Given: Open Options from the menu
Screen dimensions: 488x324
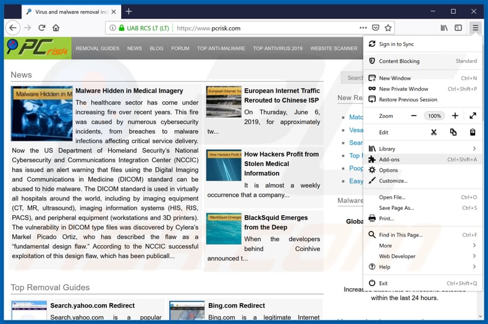Looking at the screenshot, I should [x=423, y=170].
